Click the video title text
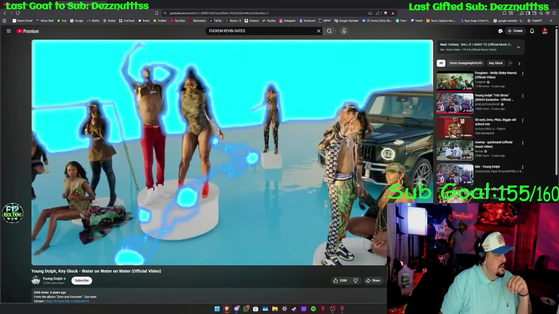The width and height of the screenshot is (559, 314). click(96, 271)
